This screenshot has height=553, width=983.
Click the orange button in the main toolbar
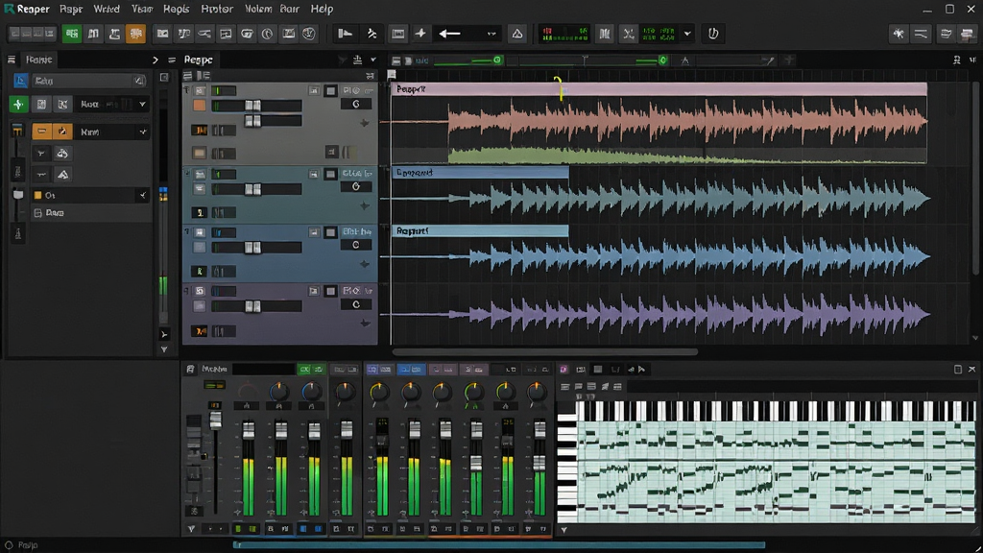click(135, 34)
